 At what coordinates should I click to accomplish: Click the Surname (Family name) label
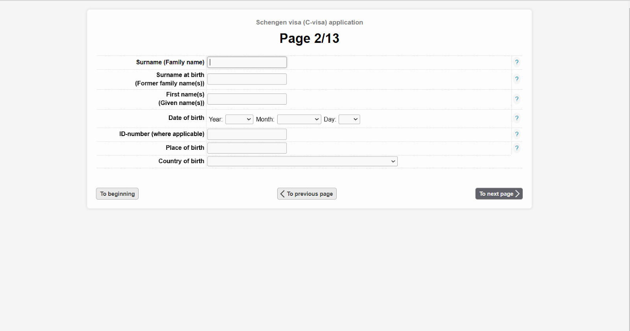point(170,62)
